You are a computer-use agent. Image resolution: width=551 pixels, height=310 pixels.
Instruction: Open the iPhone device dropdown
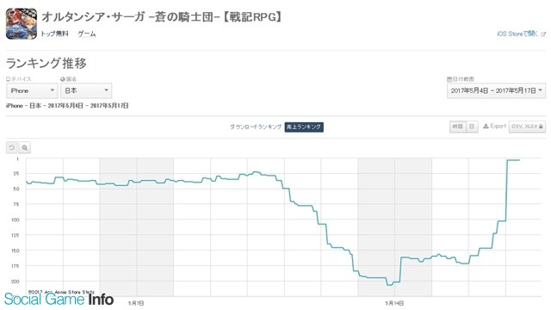(x=32, y=90)
